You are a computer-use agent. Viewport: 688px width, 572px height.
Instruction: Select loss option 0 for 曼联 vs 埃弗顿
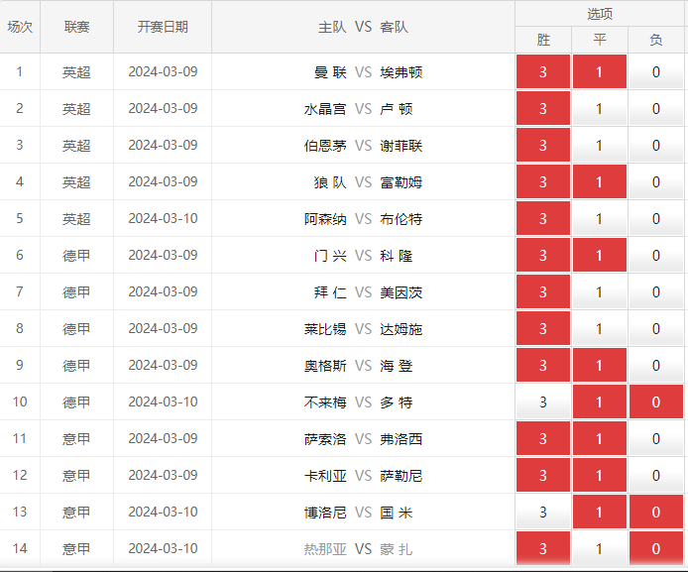656,71
